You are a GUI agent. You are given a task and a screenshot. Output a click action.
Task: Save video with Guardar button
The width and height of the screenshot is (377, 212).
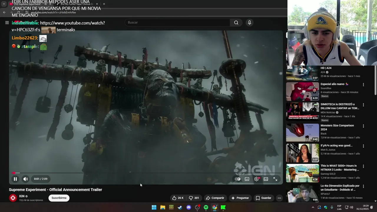point(264,198)
